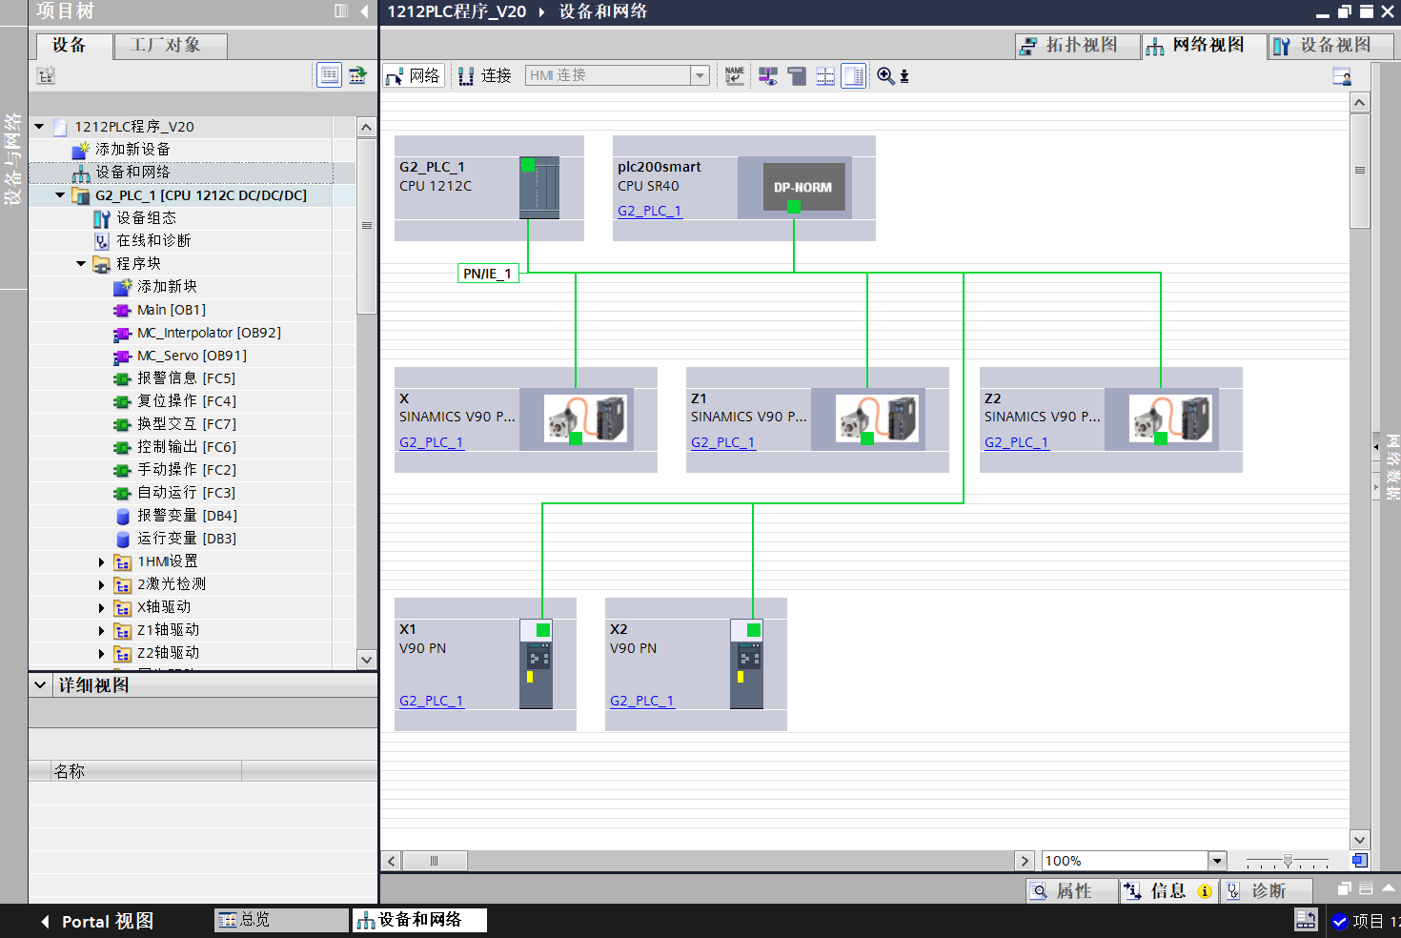Switch to 设备视图 device view tab
1401x938 pixels.
(1331, 45)
